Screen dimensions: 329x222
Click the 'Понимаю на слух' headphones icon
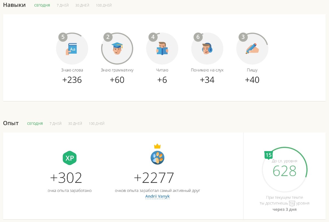click(207, 49)
